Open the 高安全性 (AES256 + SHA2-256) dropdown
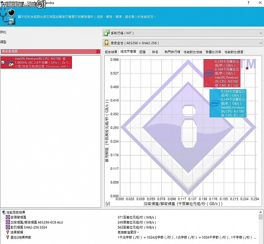 [183, 43]
